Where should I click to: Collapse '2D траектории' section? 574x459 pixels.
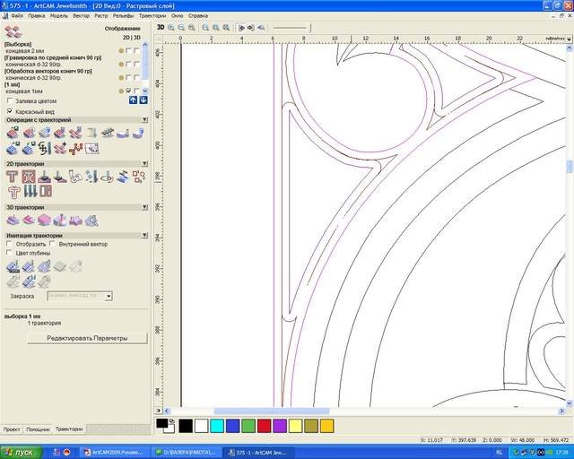(x=143, y=164)
